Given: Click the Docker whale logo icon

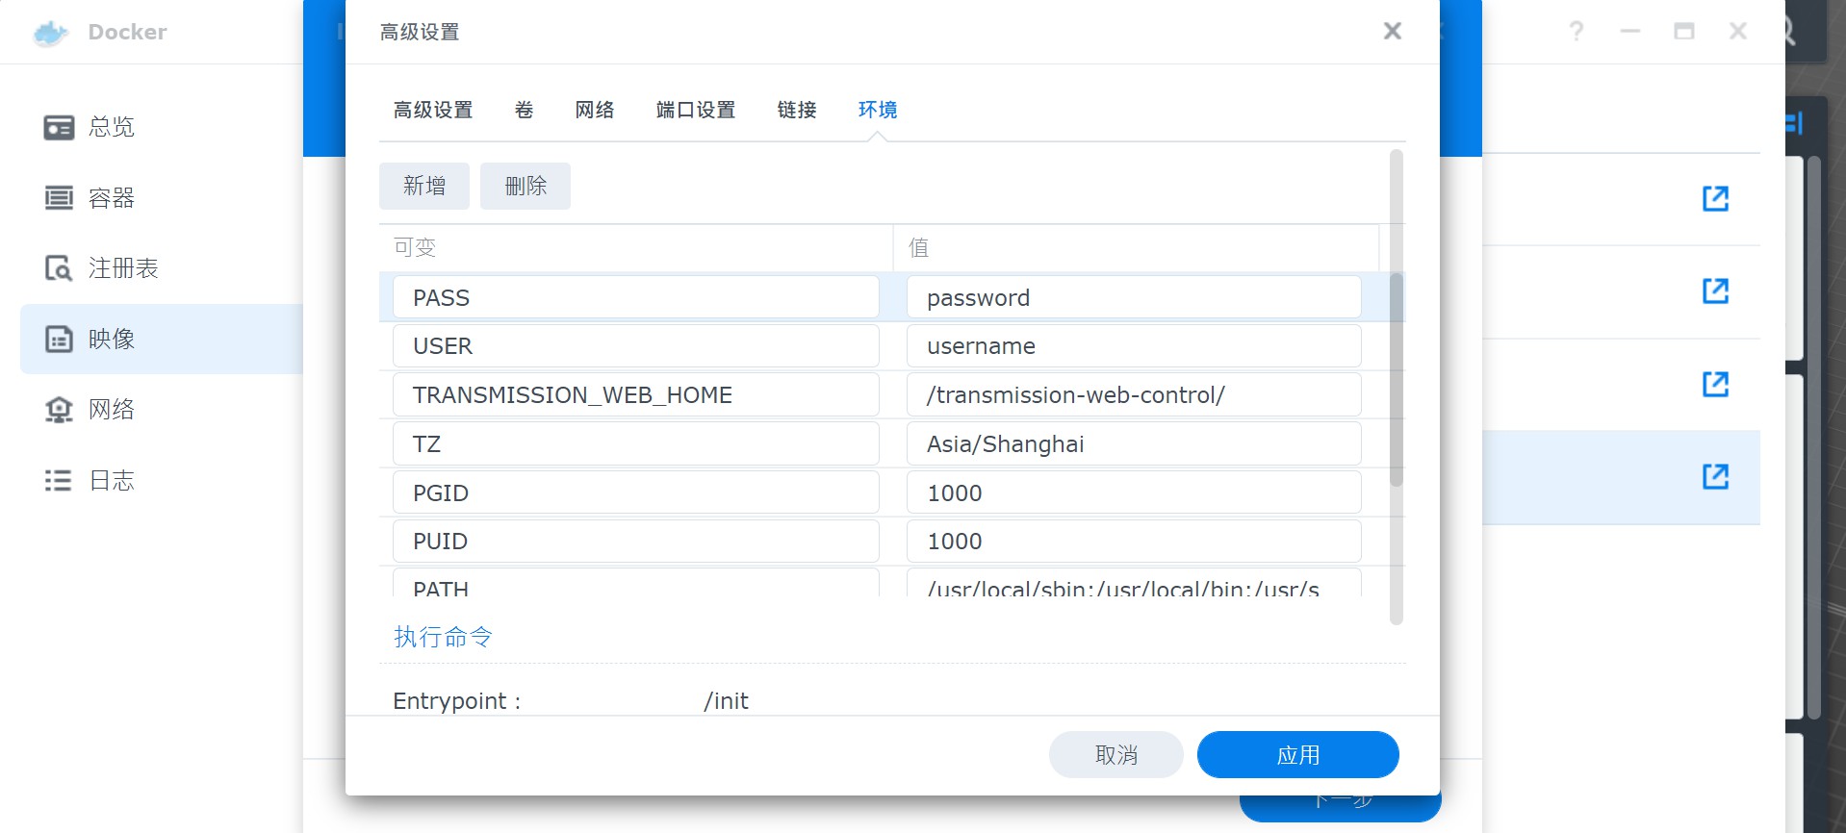Looking at the screenshot, I should click(50, 33).
